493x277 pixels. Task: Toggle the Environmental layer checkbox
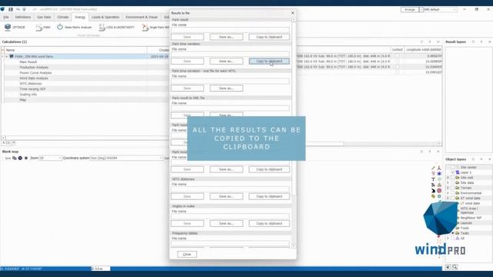pyautogui.click(x=453, y=193)
